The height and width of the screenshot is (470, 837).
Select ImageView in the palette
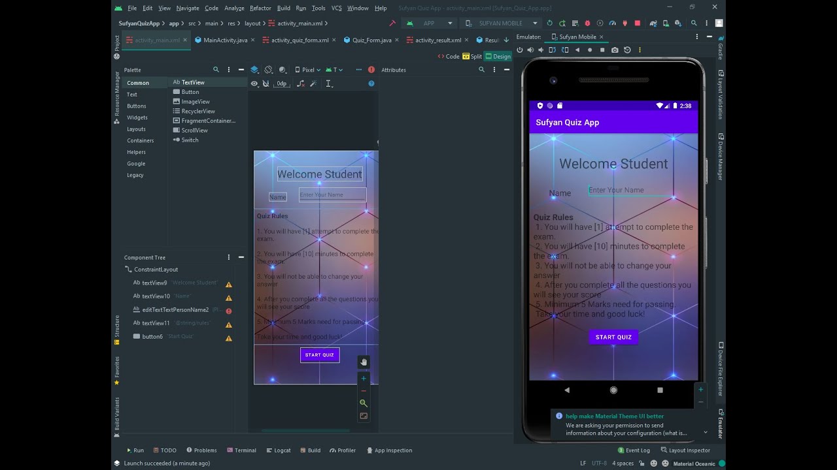pos(196,102)
